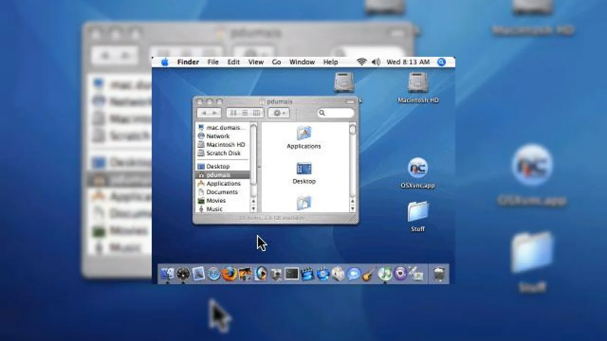The height and width of the screenshot is (341, 607).
Task: Click the volume speaker icon in menu bar
Action: pyautogui.click(x=376, y=62)
